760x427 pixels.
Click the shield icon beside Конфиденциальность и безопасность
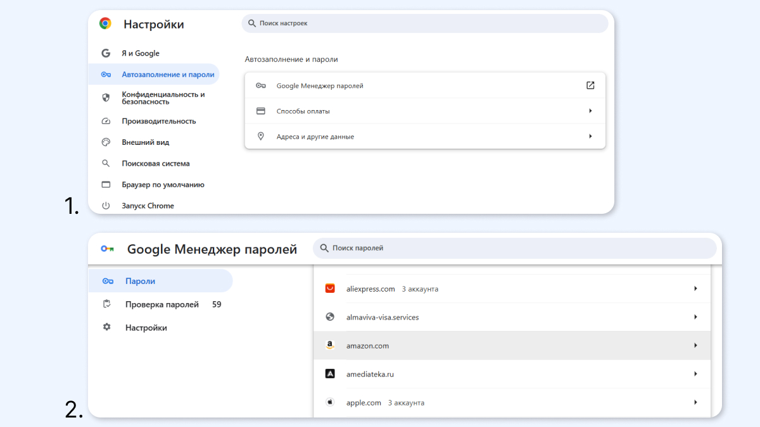coord(106,97)
